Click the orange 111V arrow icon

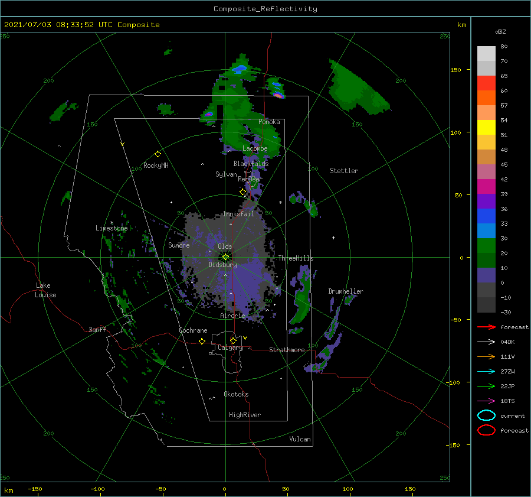pos(486,356)
